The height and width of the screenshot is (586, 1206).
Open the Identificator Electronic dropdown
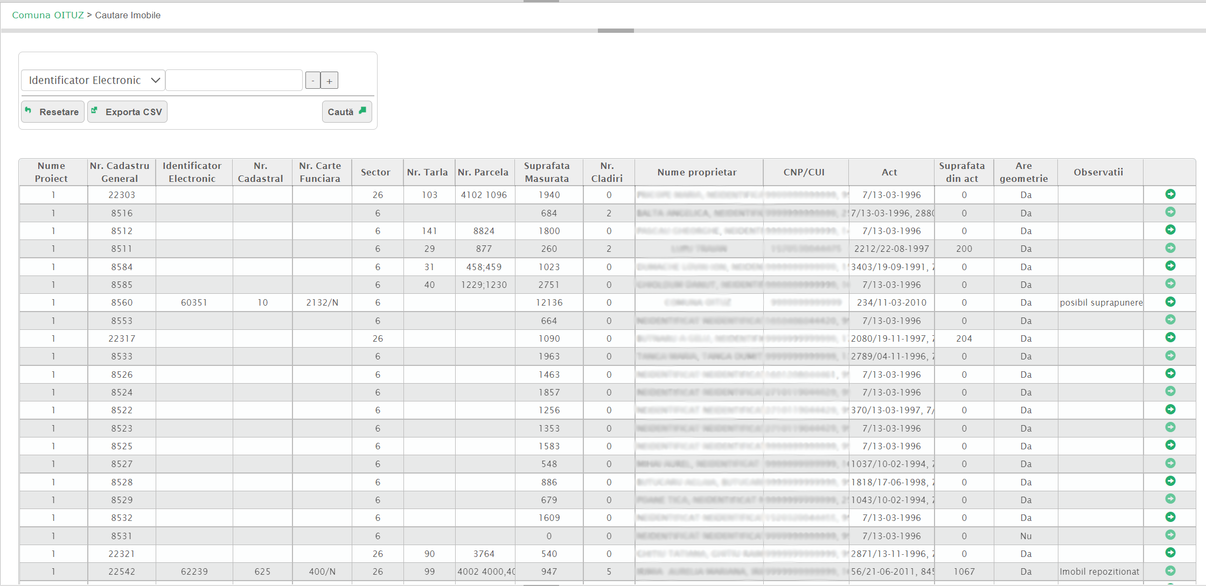coord(93,80)
